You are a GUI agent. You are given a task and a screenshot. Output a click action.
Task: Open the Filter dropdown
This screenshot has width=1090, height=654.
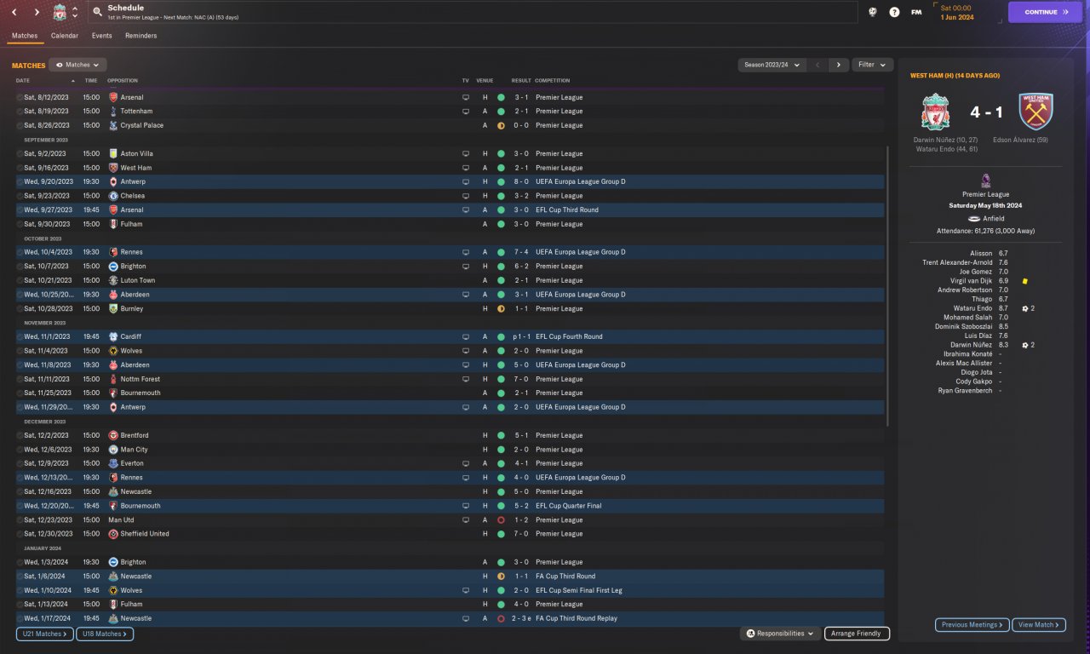[x=872, y=65]
